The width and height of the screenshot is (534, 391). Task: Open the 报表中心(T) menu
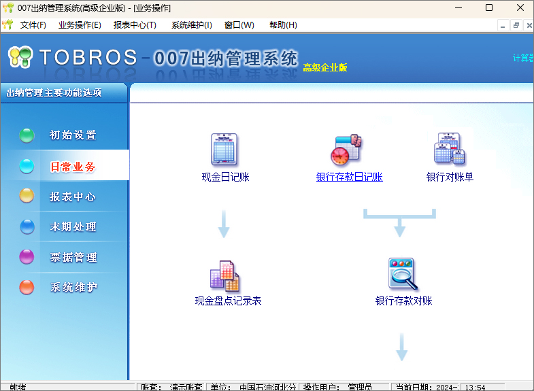click(135, 25)
